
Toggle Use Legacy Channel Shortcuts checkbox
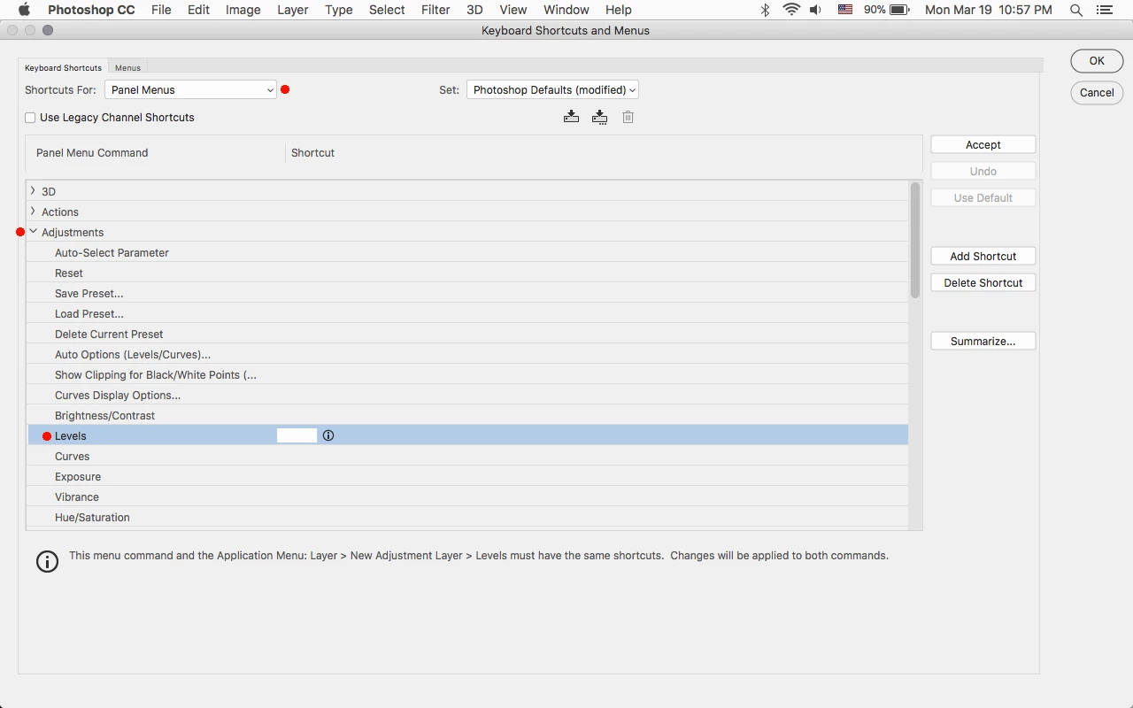[30, 118]
